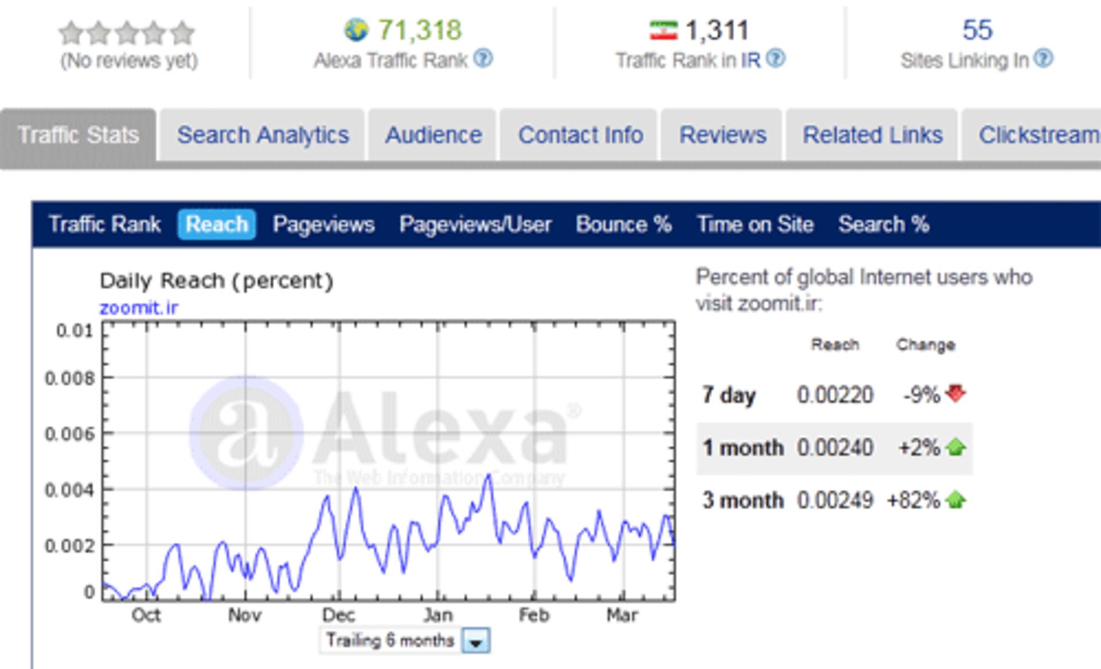Click the Daily Reach (percent) chart title

coord(216,281)
